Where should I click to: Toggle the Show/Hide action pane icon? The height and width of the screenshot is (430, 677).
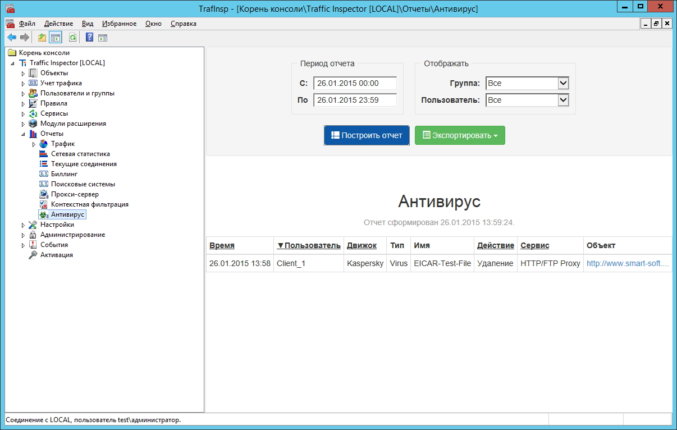[x=103, y=38]
